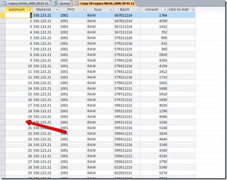Open Batch column filter dropdown
Screen dimensions: 227x180
(x=138, y=10)
